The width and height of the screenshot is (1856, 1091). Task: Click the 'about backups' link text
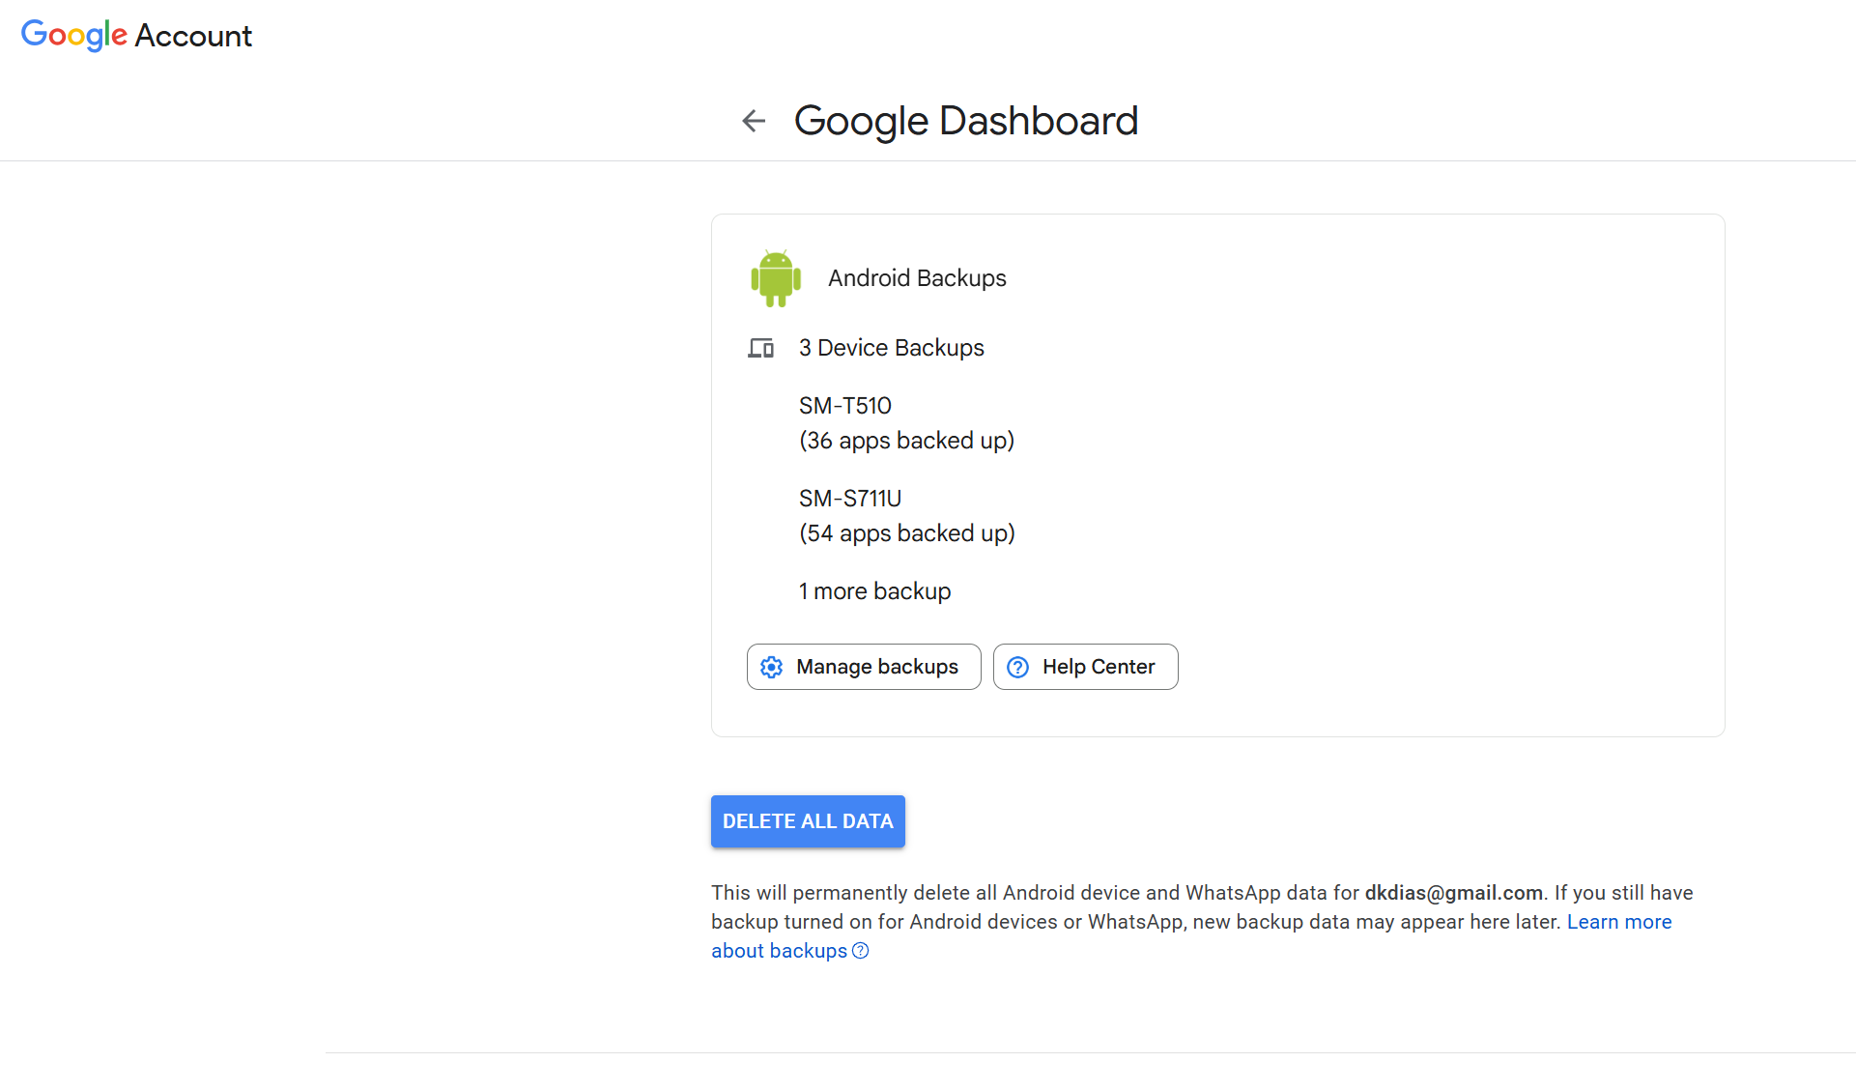coord(779,951)
